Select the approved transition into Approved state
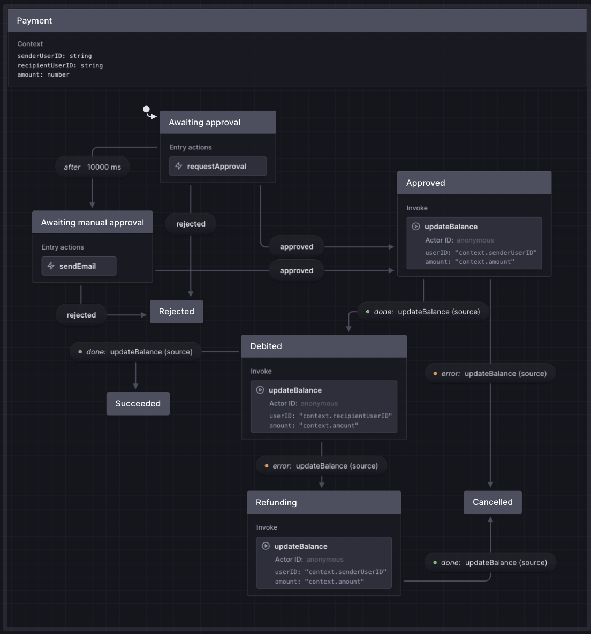Viewport: 591px width, 634px height. coord(296,246)
